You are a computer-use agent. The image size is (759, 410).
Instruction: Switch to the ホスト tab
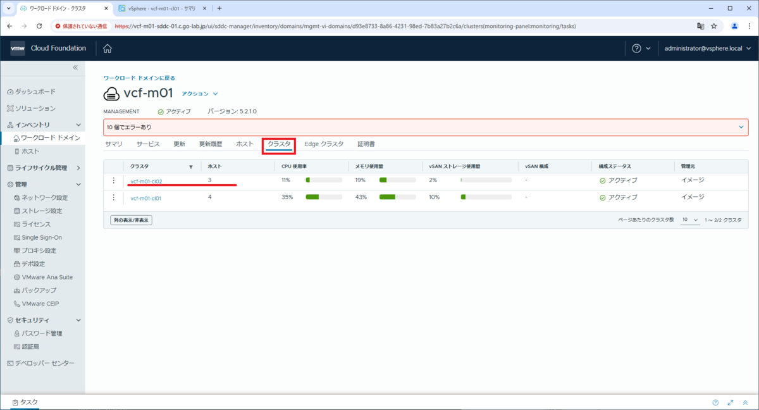coord(245,144)
